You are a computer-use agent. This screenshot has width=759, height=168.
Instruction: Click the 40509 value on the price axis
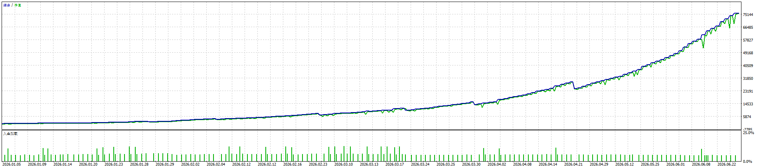[x=748, y=66]
